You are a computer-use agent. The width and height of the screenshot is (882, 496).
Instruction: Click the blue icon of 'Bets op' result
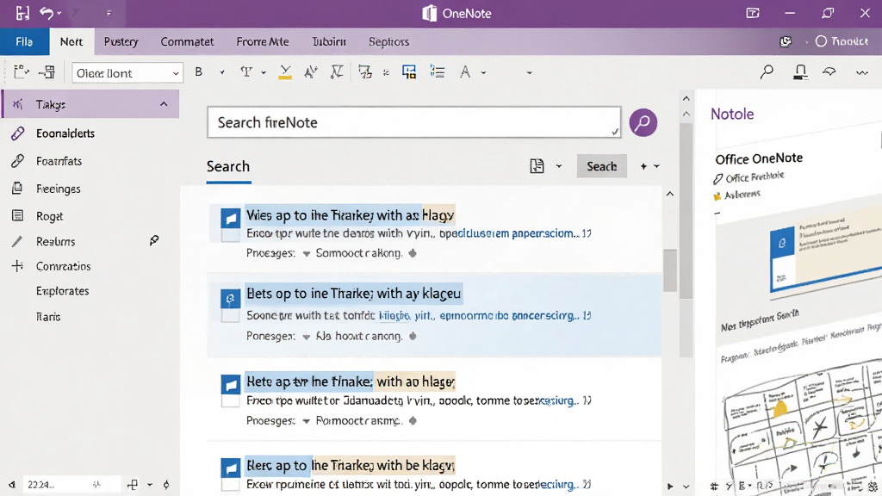pos(231,299)
